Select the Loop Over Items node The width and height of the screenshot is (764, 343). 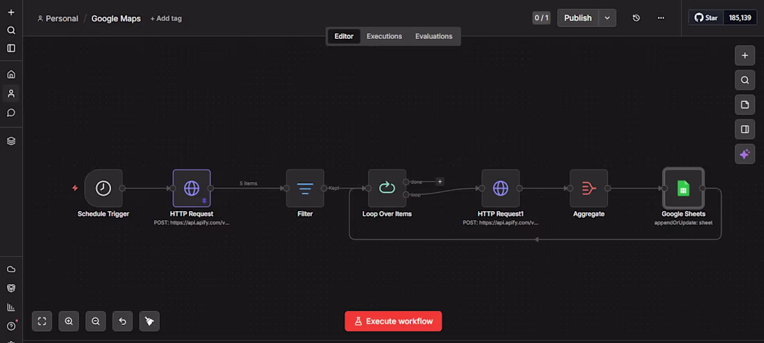pos(387,188)
